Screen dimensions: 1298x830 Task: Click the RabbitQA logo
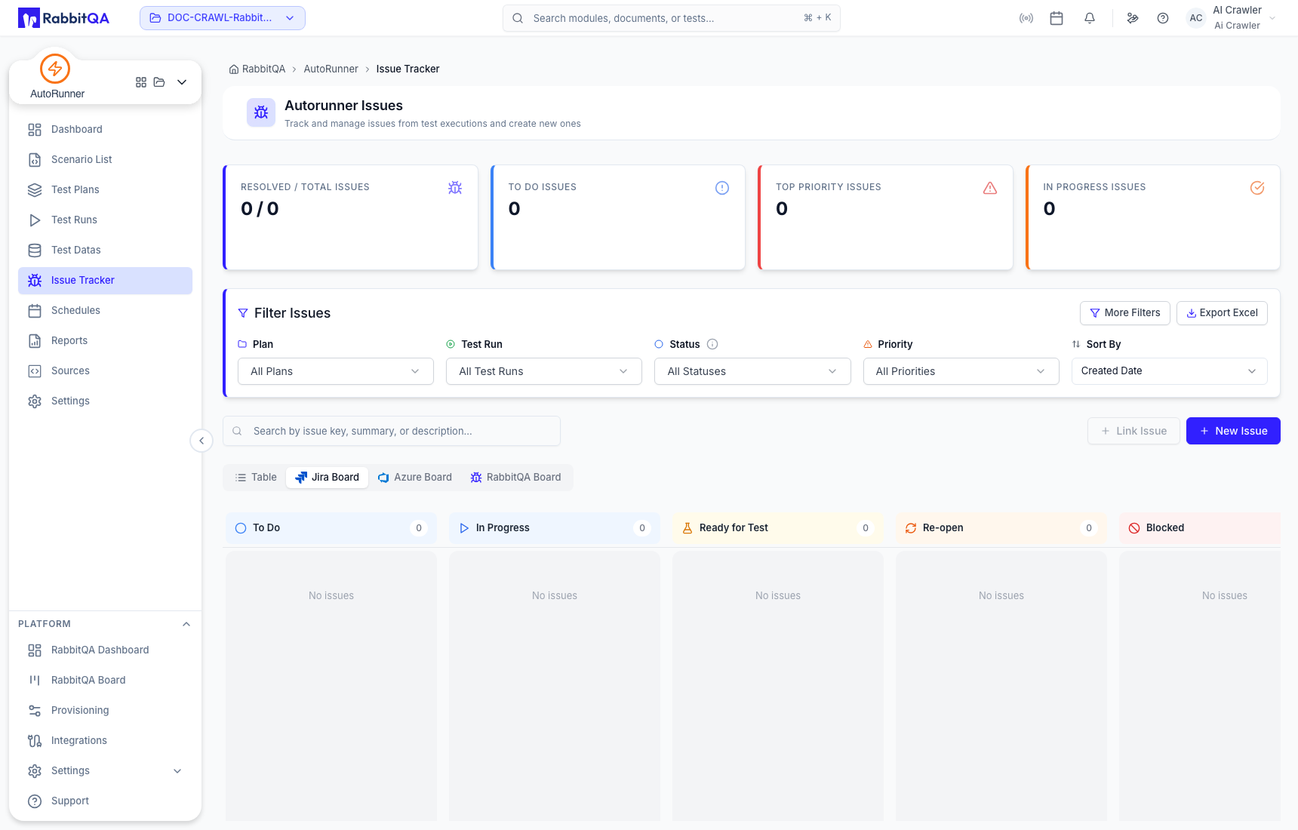[x=63, y=18]
